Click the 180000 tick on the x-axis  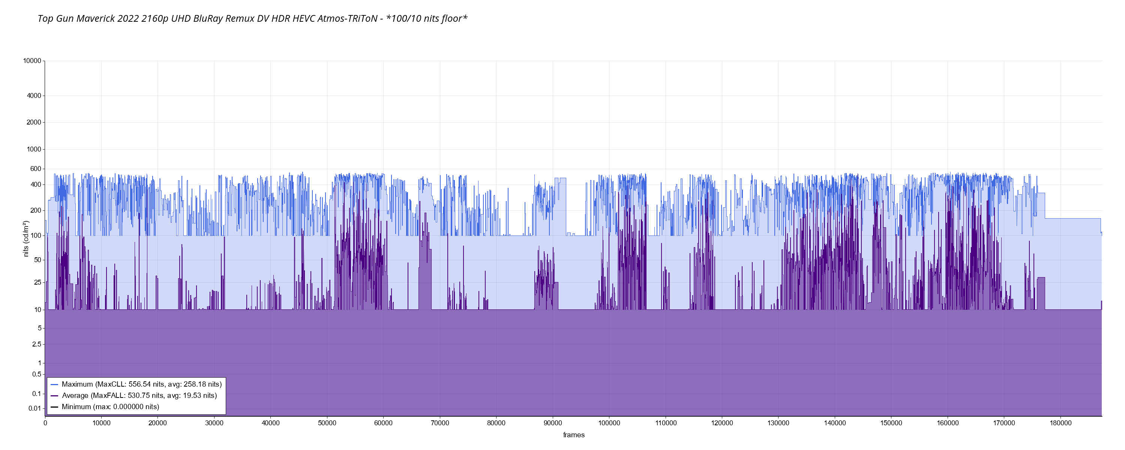tap(1060, 423)
